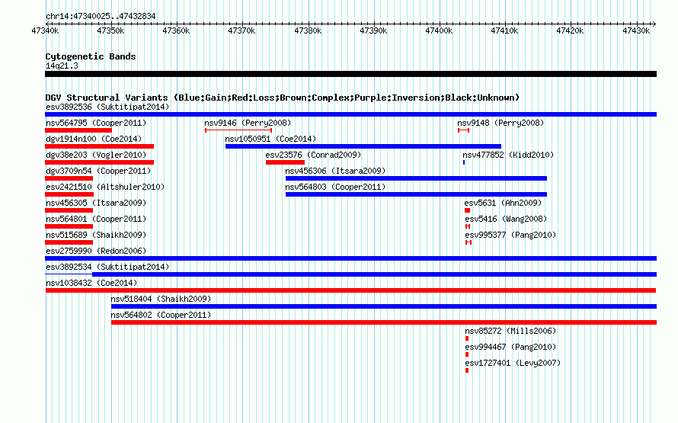Click the red loss bar under dgv38e203
Viewport: 678px width, 423px height.
pyautogui.click(x=100, y=162)
